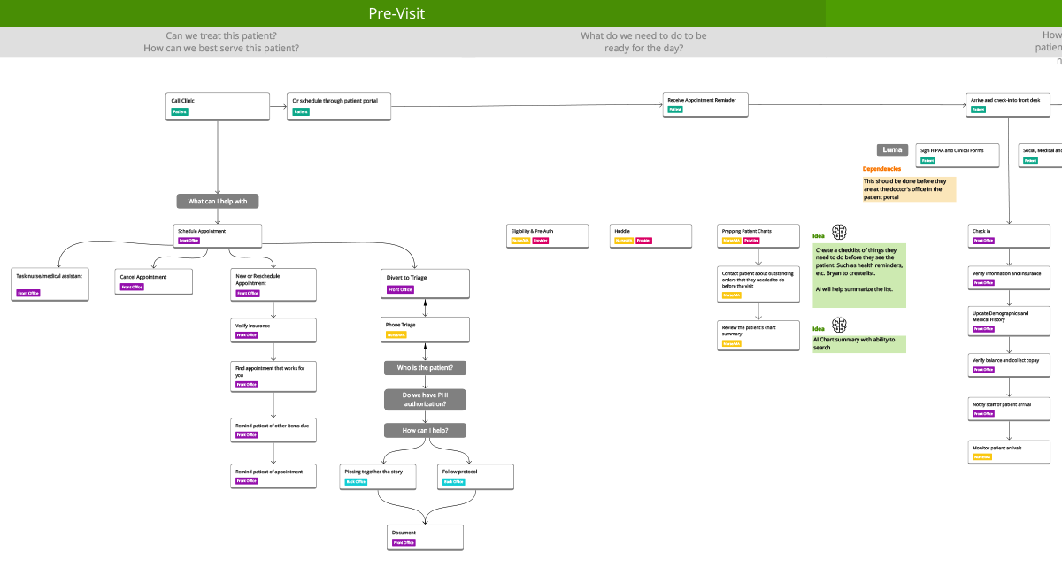
Task: Click the Front Office tag on Schedule Appointment
Action: point(189,240)
